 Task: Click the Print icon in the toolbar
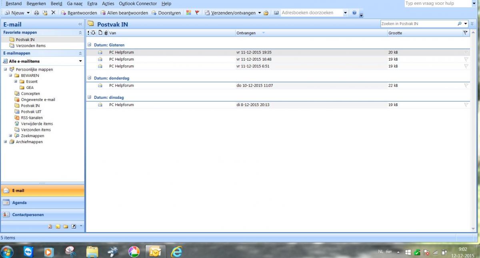(36, 13)
